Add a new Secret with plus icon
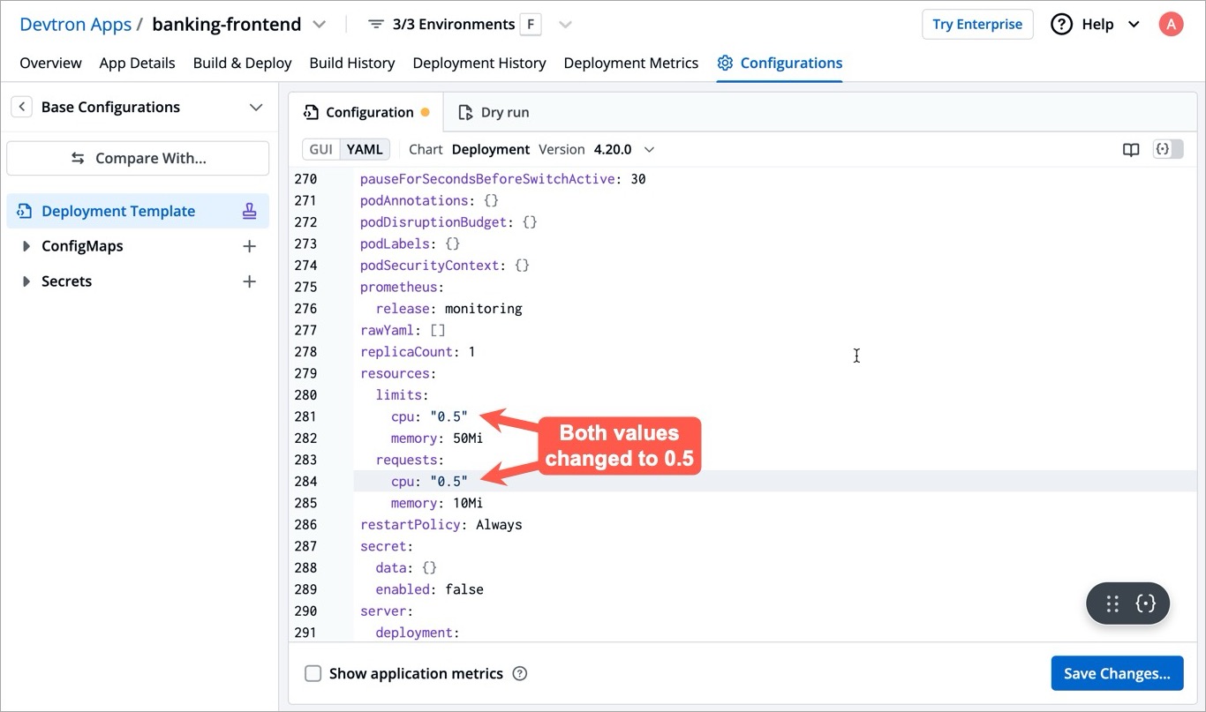This screenshot has width=1206, height=712. [x=249, y=281]
